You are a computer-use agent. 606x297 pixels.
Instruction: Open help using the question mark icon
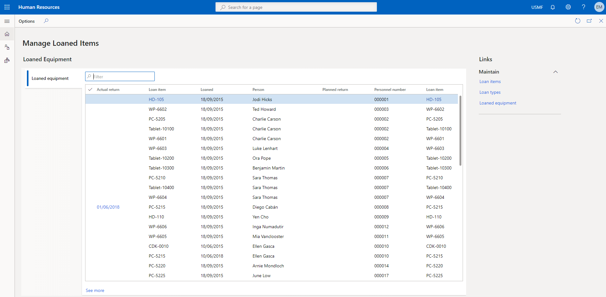click(584, 7)
